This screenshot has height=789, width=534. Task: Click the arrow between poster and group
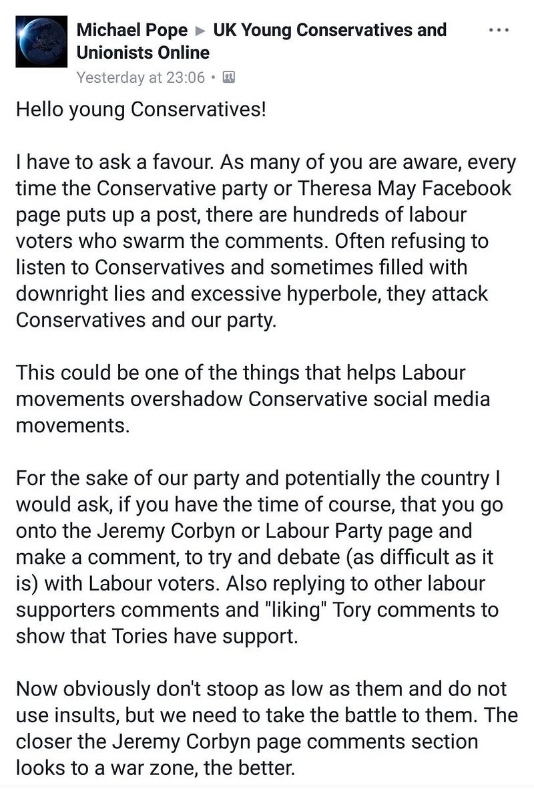pos(200,31)
